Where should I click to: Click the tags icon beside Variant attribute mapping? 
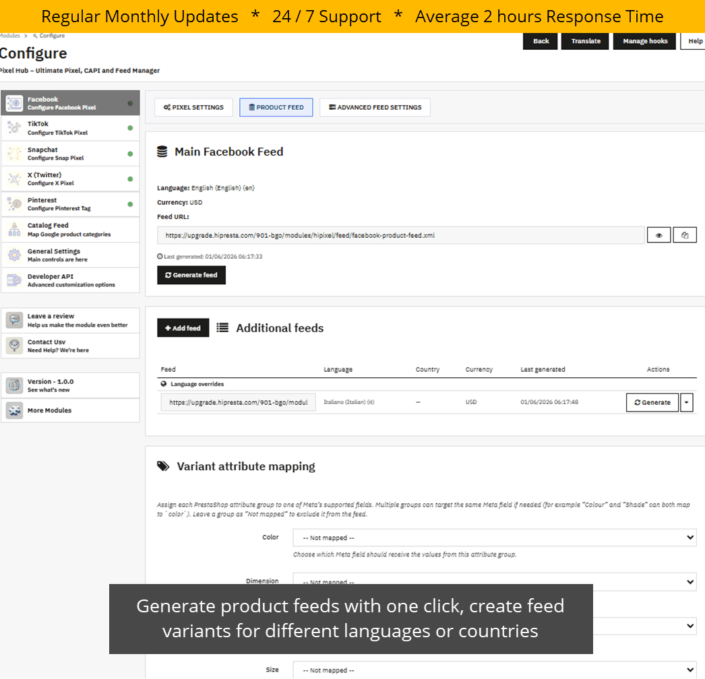(162, 466)
